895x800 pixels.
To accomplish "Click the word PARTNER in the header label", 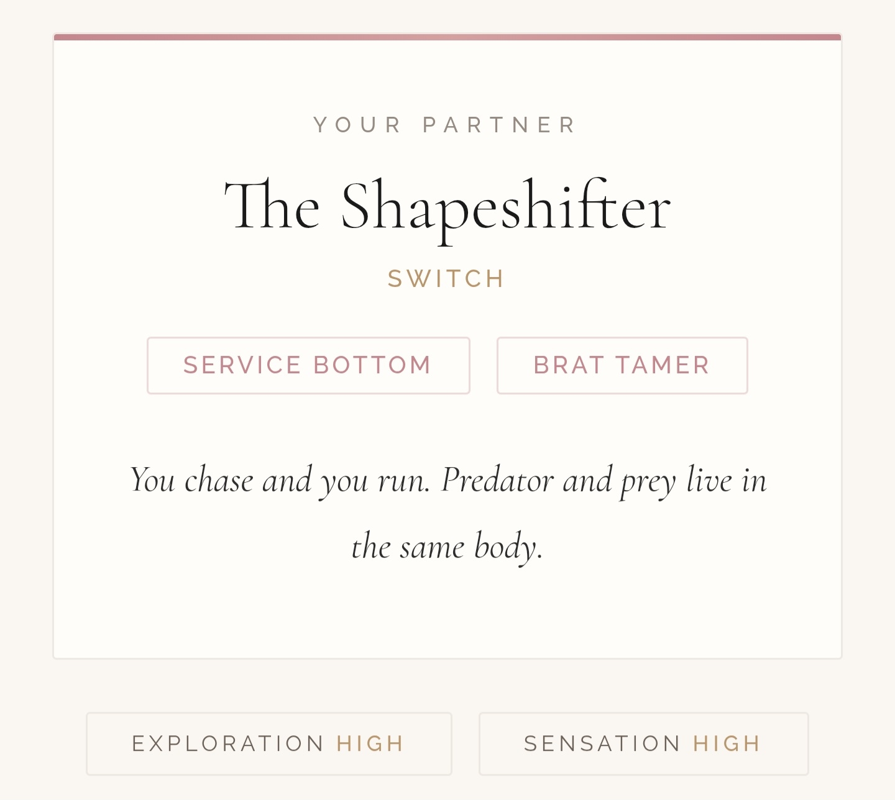I will point(500,125).
